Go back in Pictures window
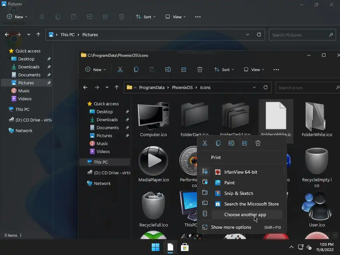This screenshot has width=340, height=255. click(7, 35)
